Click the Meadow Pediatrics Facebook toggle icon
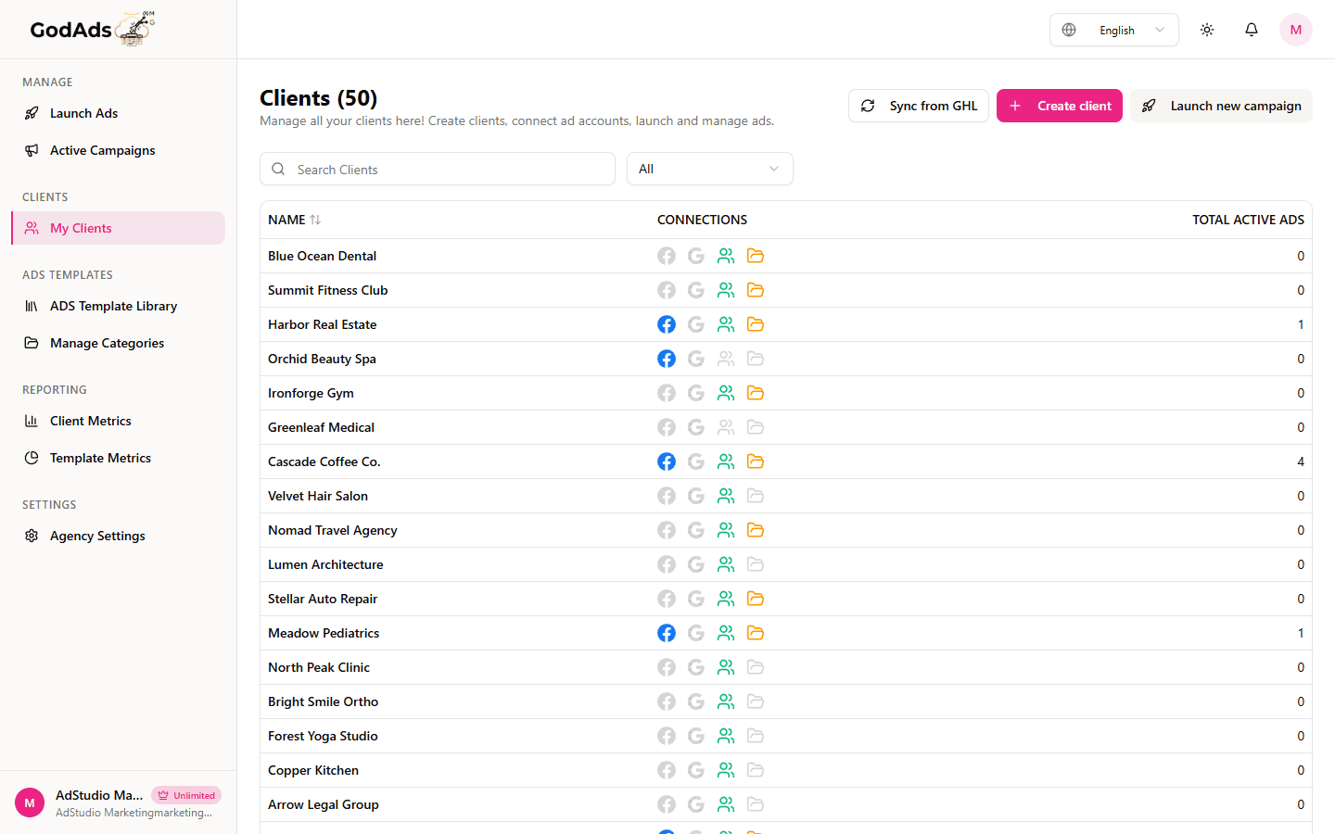Viewport: 1335px width, 834px height. click(x=667, y=633)
